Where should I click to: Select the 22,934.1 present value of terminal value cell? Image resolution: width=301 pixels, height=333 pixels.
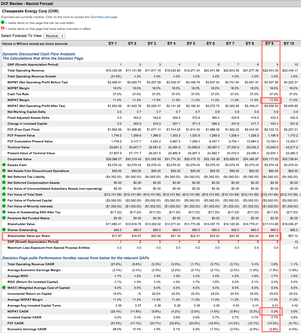point(272,153)
